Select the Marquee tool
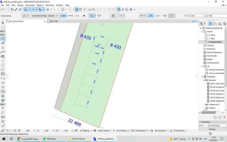This screenshot has height=142, width=227. [x=3, y=27]
